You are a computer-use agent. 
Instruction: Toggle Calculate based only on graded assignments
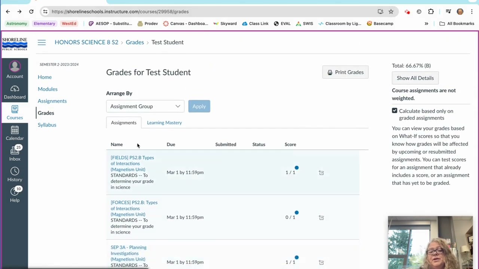[x=394, y=111]
